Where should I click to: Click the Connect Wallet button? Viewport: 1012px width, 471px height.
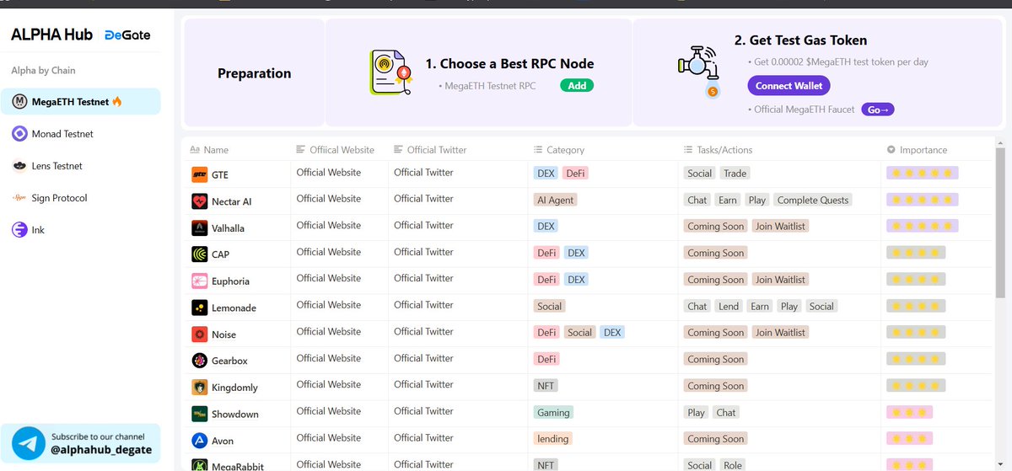coord(789,86)
